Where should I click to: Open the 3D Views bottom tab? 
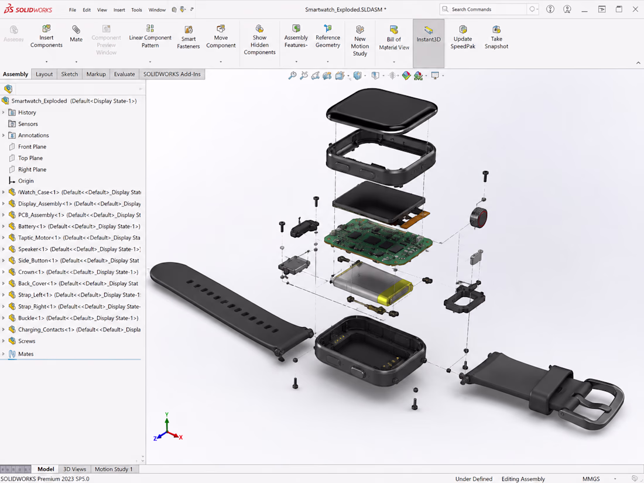coord(74,469)
